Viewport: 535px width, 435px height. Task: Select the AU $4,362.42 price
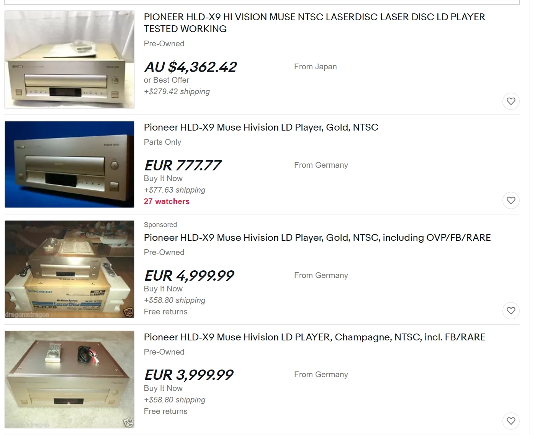(190, 67)
